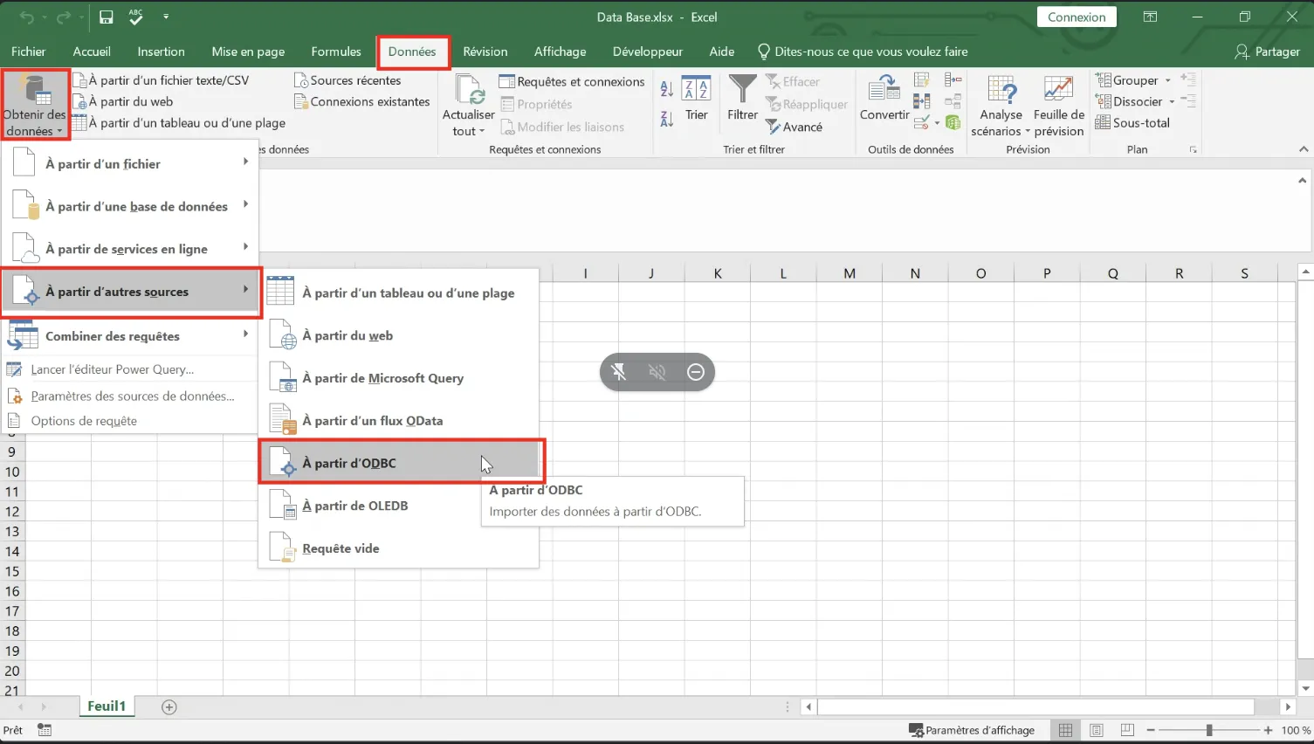
Task: Toggle the Filtrer funnel button
Action: coord(742,98)
